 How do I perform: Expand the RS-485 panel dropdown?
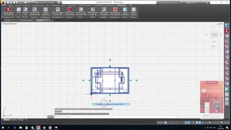point(25,17)
